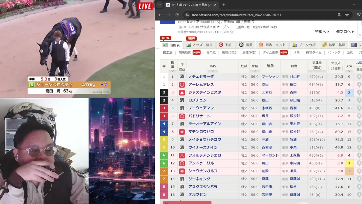Screen dimensions: 362x204
Task: Open the 厩舎コメント tab
Action: pos(272,45)
